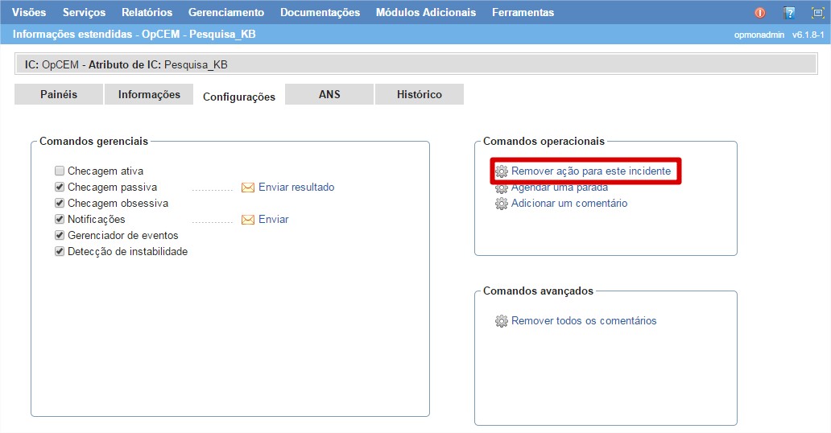Switch to the Painéis tab
This screenshot has width=831, height=433.
[59, 94]
